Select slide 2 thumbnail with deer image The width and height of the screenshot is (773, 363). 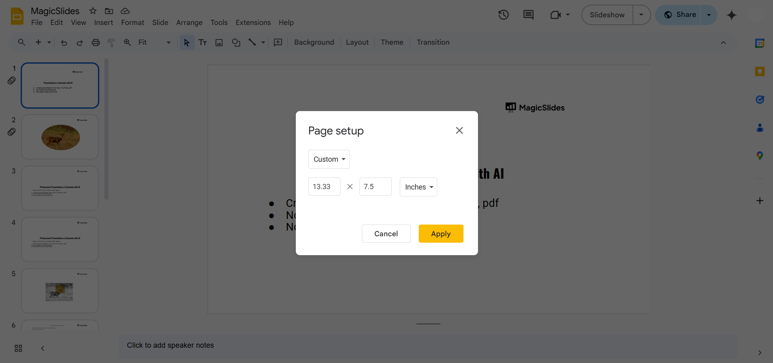pos(60,137)
